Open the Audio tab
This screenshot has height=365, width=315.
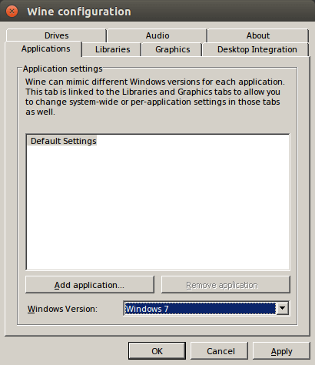coord(157,35)
